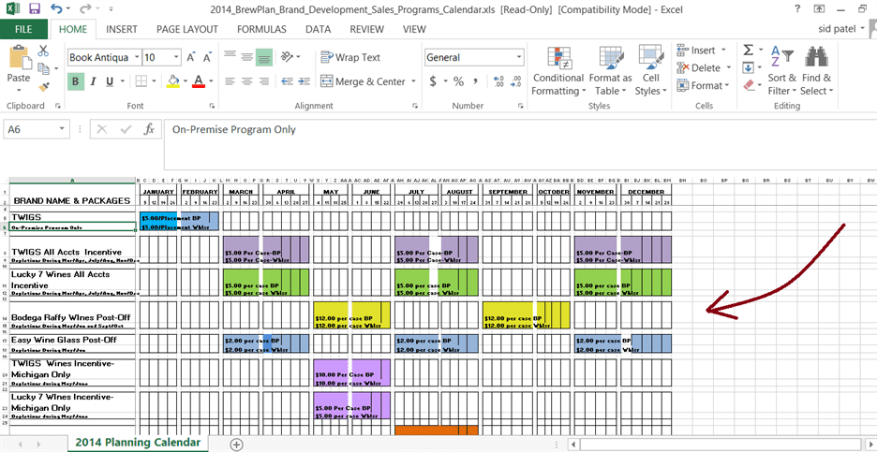
Task: Open Find & Select menu
Action: (817, 70)
